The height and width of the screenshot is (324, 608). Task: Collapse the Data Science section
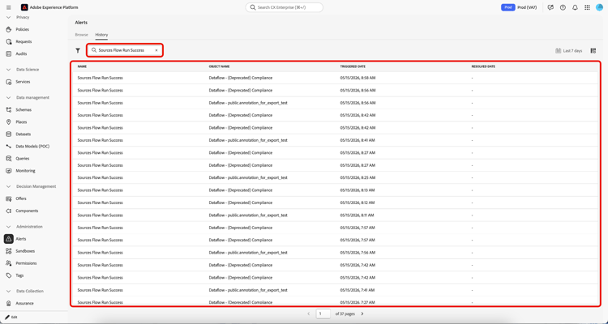(9, 70)
